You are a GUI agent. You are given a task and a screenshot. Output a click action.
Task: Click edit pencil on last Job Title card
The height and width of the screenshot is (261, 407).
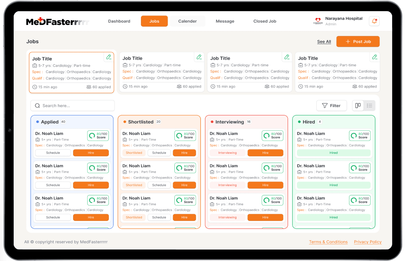375,57
